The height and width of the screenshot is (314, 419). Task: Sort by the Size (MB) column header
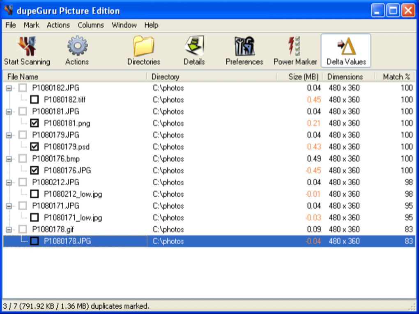(x=303, y=76)
